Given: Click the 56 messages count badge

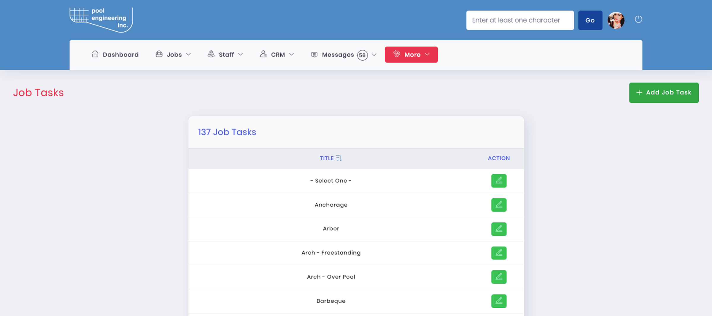Looking at the screenshot, I should [x=362, y=55].
